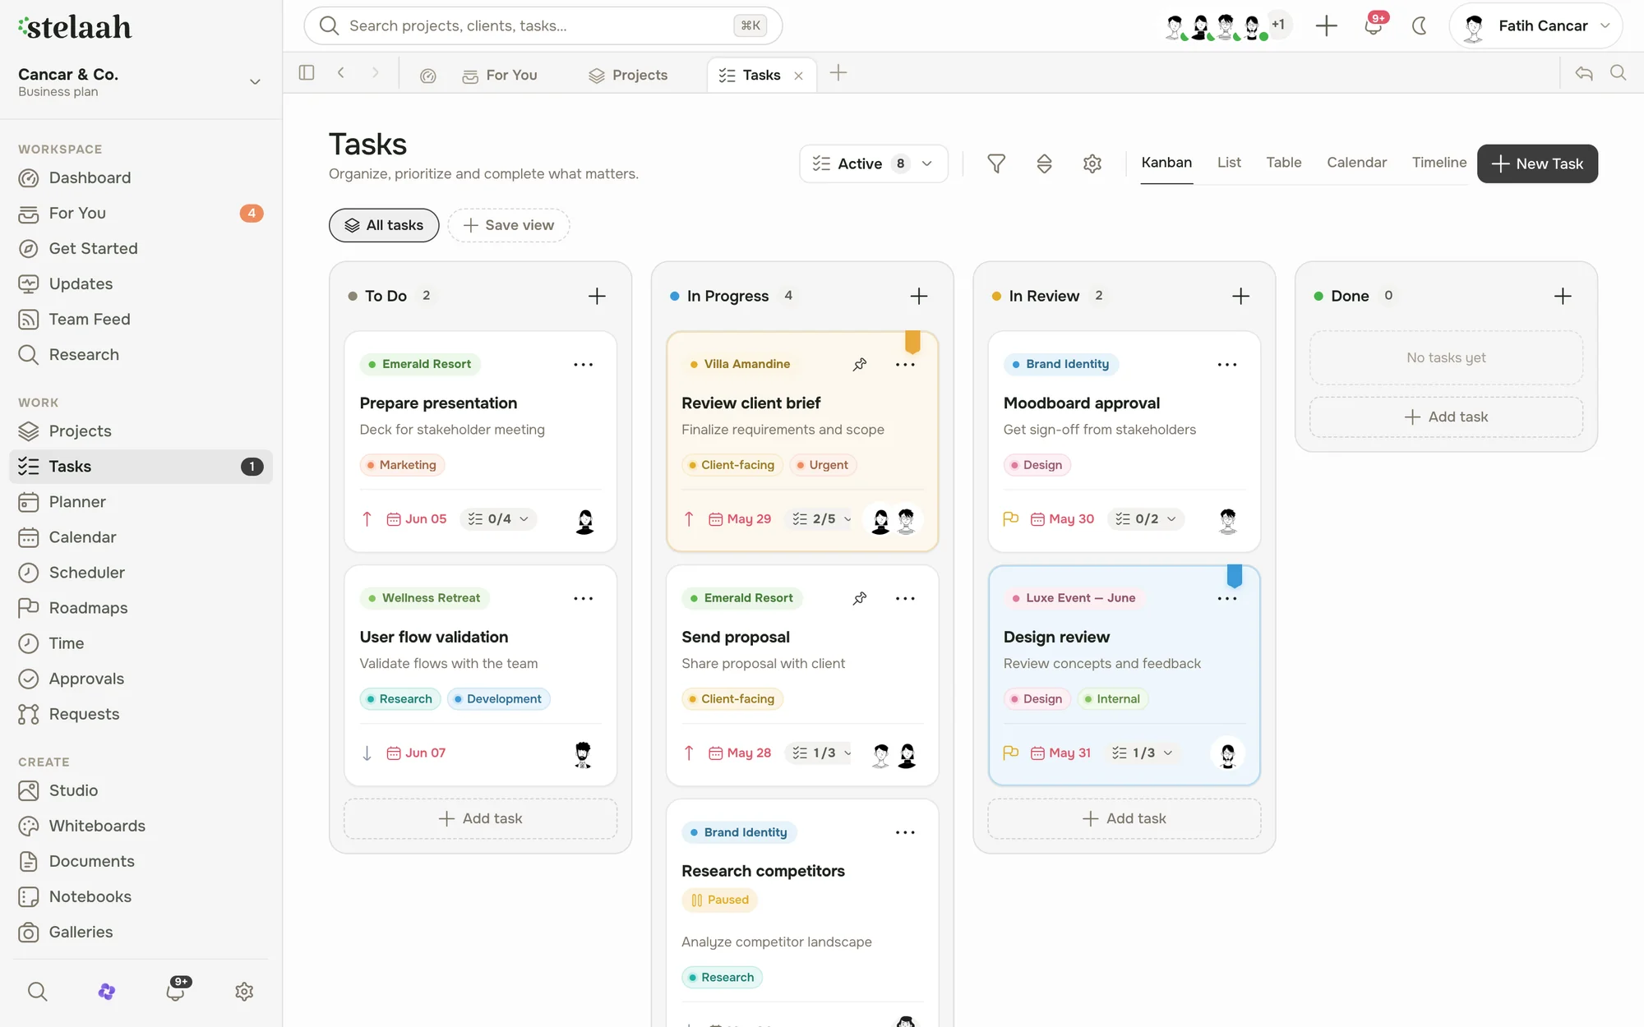1644x1027 pixels.
Task: Expand the 0/2 subtasks on Moodboard approval
Action: (x=1146, y=519)
